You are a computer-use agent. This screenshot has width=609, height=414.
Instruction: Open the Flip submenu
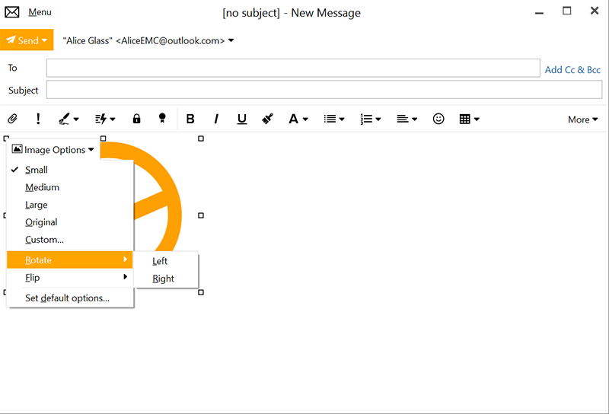click(70, 277)
